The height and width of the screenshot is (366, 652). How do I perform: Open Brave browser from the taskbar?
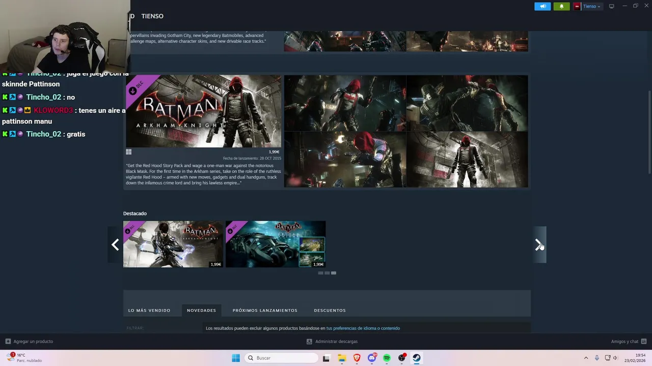point(357,358)
